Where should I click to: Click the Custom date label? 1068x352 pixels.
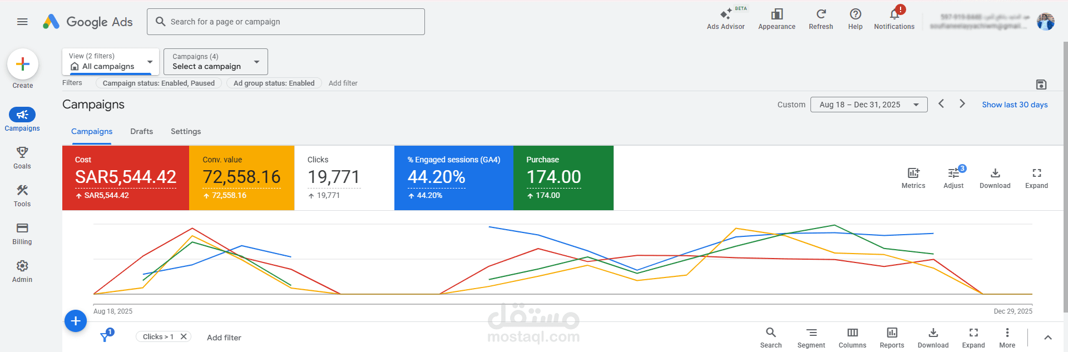tap(791, 105)
